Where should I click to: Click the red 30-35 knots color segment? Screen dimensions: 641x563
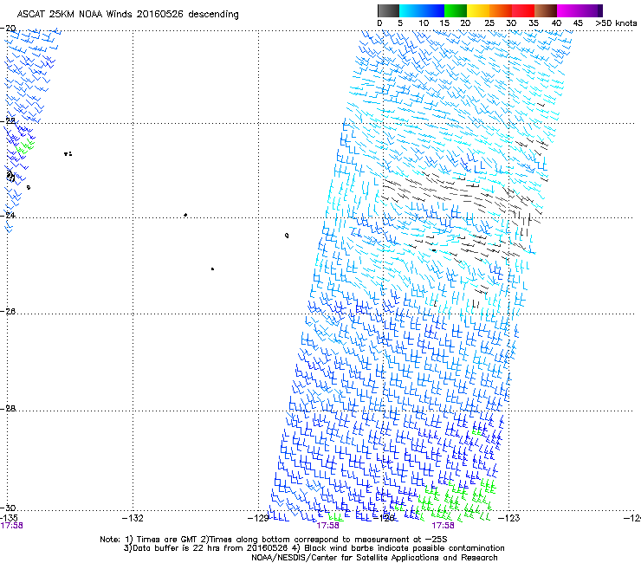[x=523, y=10]
